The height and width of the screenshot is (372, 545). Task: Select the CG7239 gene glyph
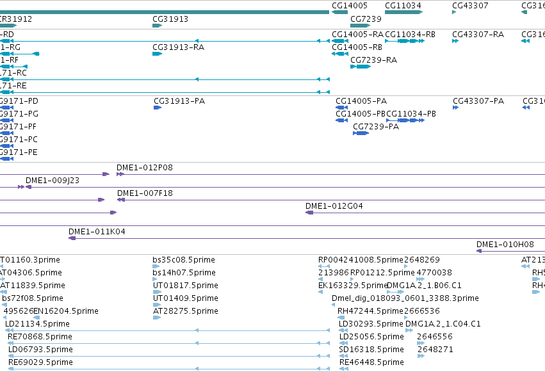pos(360,26)
